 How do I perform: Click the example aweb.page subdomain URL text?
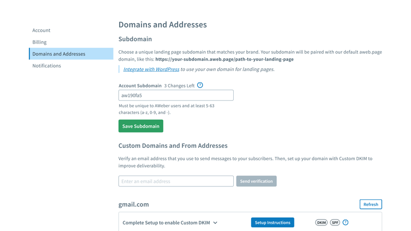[225, 59]
